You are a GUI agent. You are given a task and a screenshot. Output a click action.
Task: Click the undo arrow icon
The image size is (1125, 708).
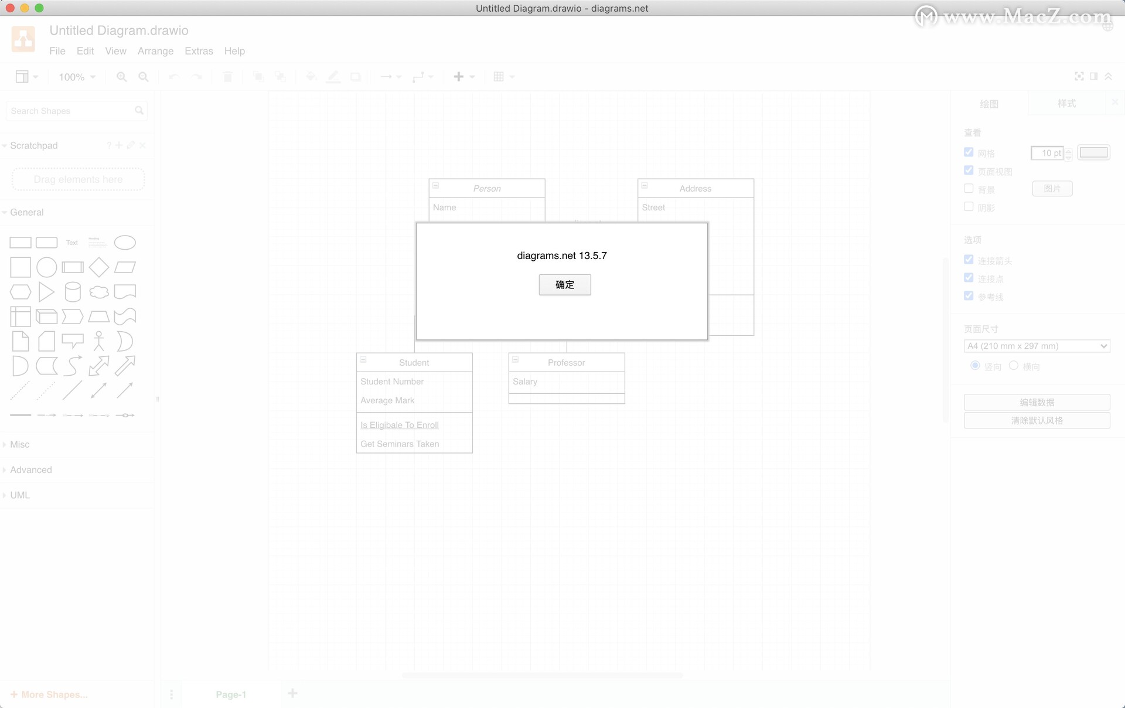pyautogui.click(x=173, y=77)
